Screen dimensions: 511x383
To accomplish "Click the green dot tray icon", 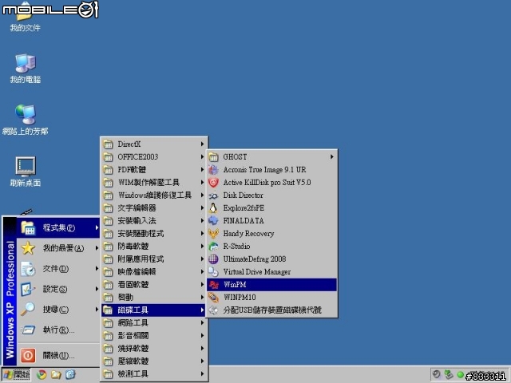I will [x=461, y=375].
